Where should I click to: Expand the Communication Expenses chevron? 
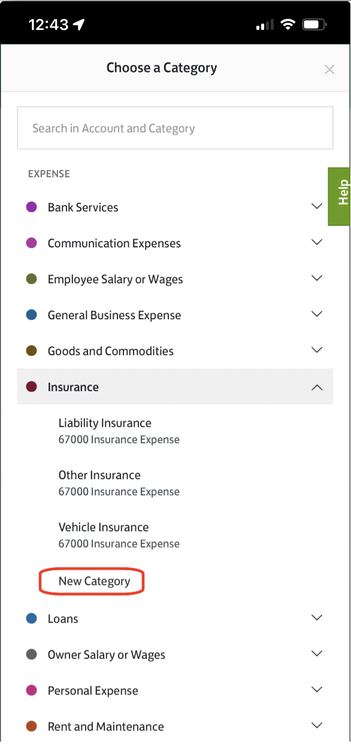(x=317, y=243)
